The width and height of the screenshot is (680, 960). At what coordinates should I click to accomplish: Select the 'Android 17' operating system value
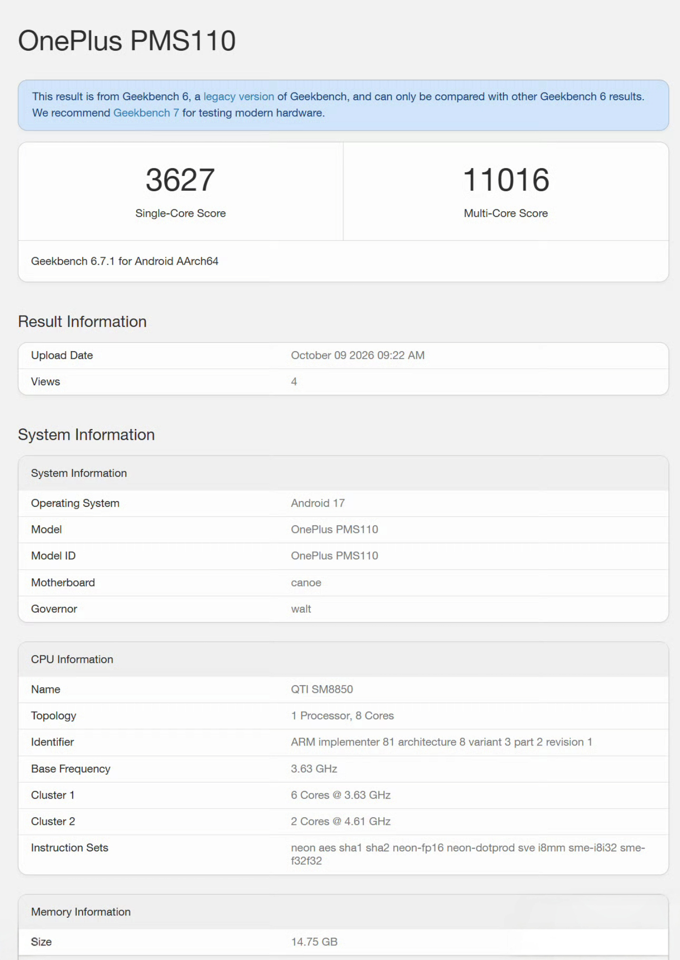318,503
